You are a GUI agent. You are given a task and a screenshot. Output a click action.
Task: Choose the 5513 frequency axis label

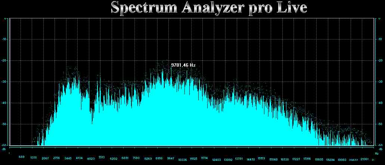point(102,158)
